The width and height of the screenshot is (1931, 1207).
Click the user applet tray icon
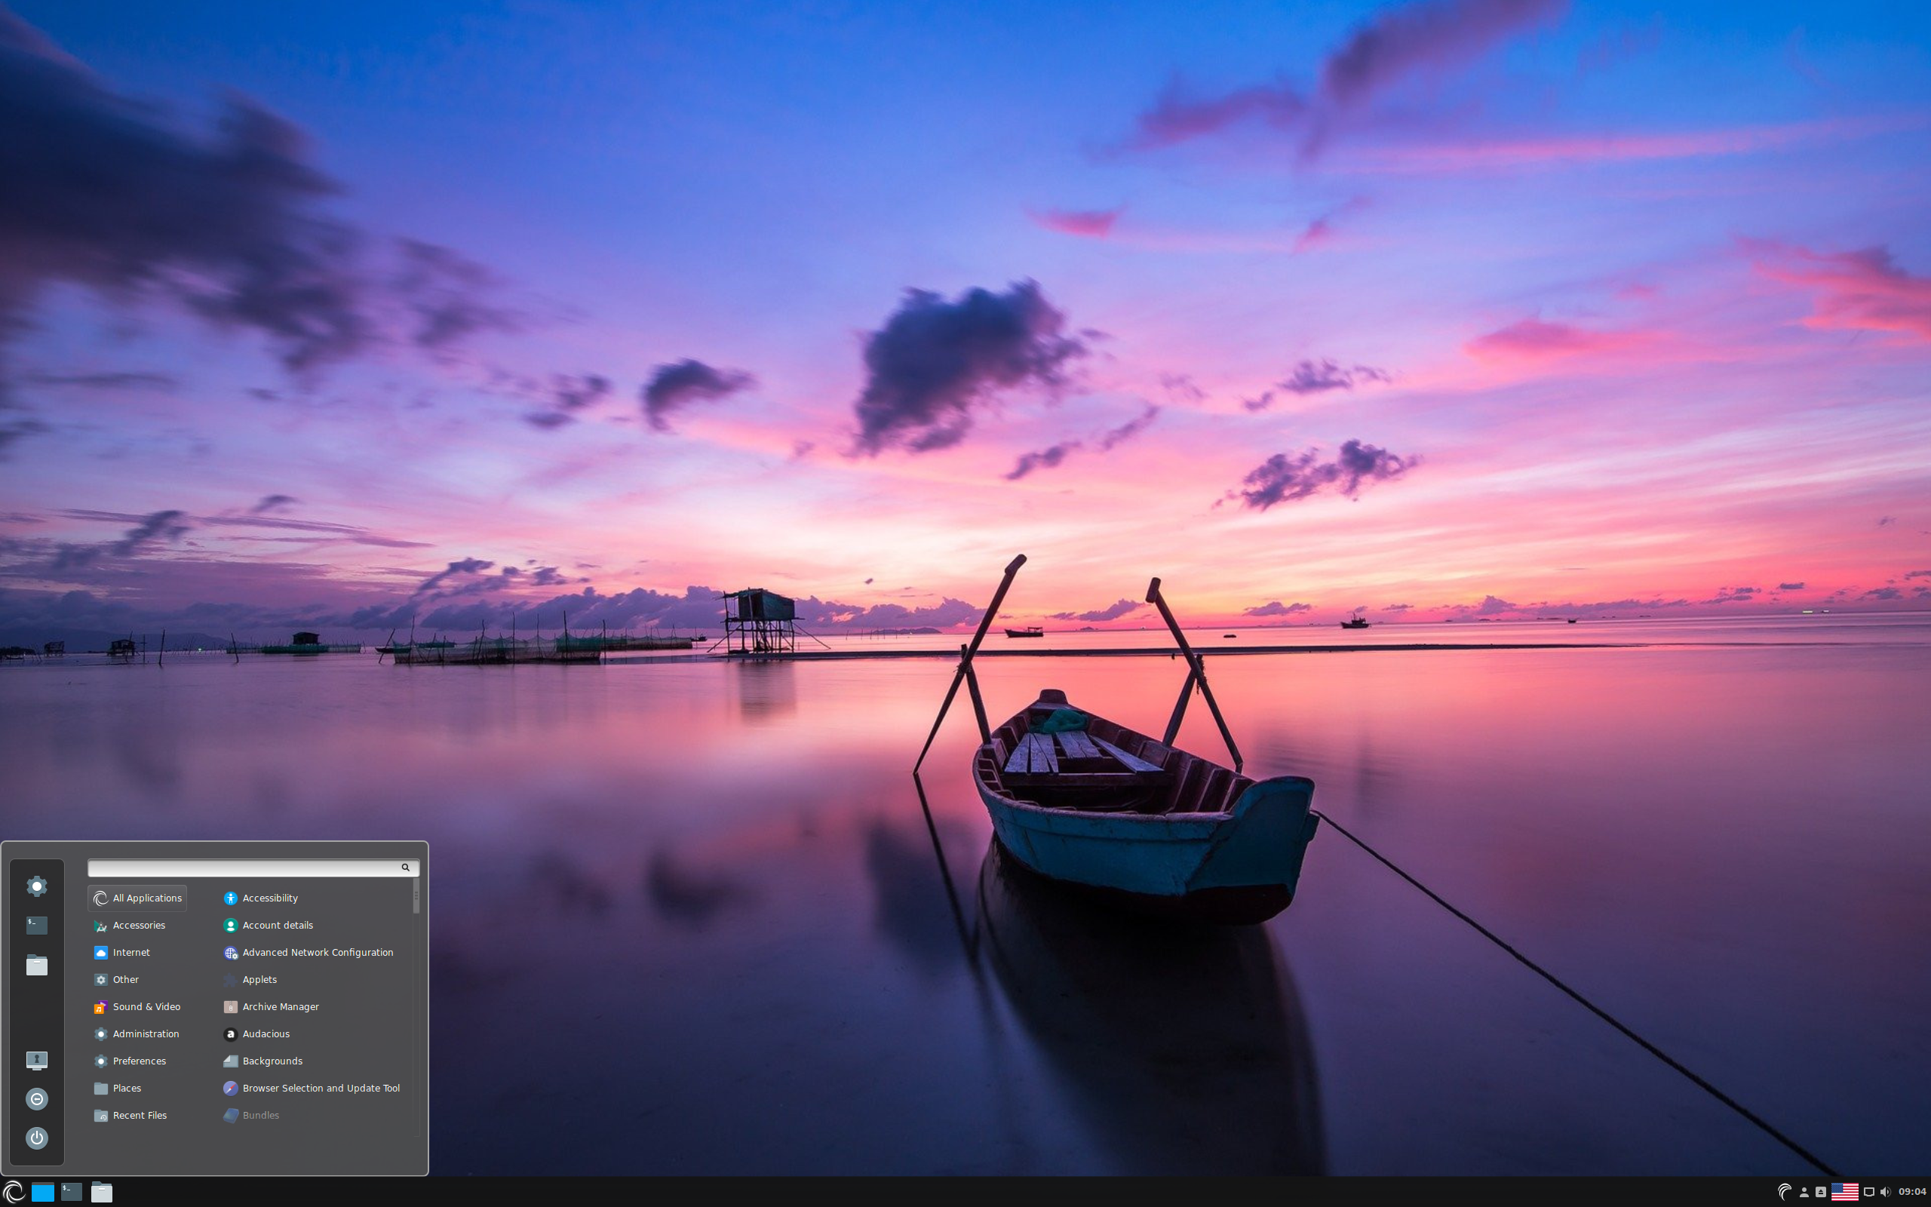coord(1804,1192)
